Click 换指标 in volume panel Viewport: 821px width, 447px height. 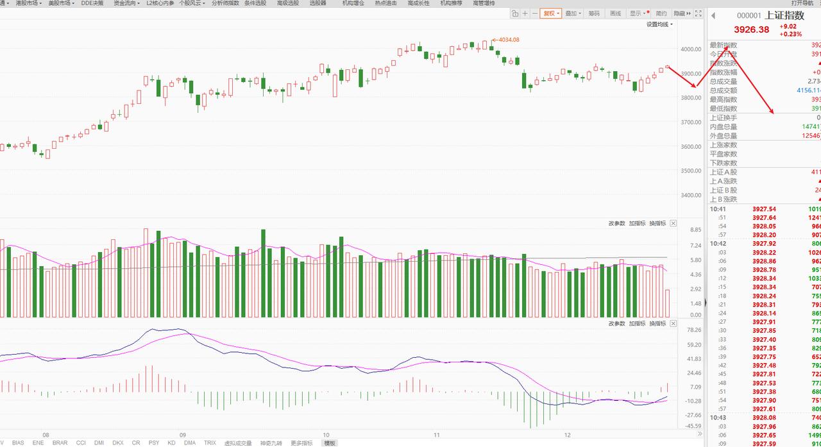point(657,223)
